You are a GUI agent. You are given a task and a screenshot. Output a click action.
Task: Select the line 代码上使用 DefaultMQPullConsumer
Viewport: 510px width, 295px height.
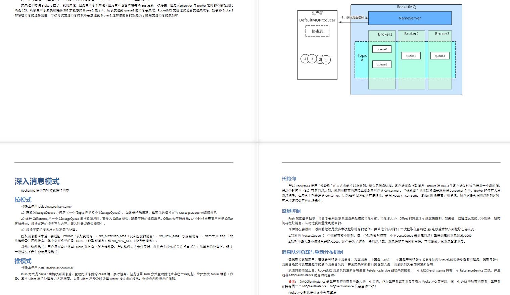click(x=46, y=207)
